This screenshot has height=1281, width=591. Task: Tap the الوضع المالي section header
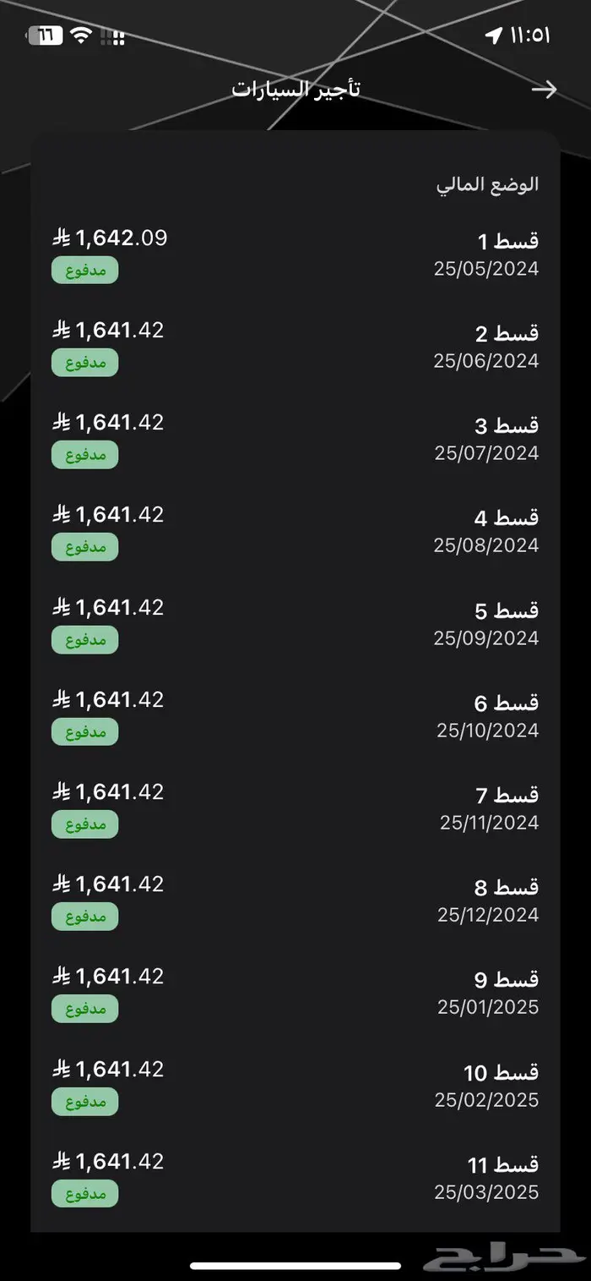coord(487,184)
